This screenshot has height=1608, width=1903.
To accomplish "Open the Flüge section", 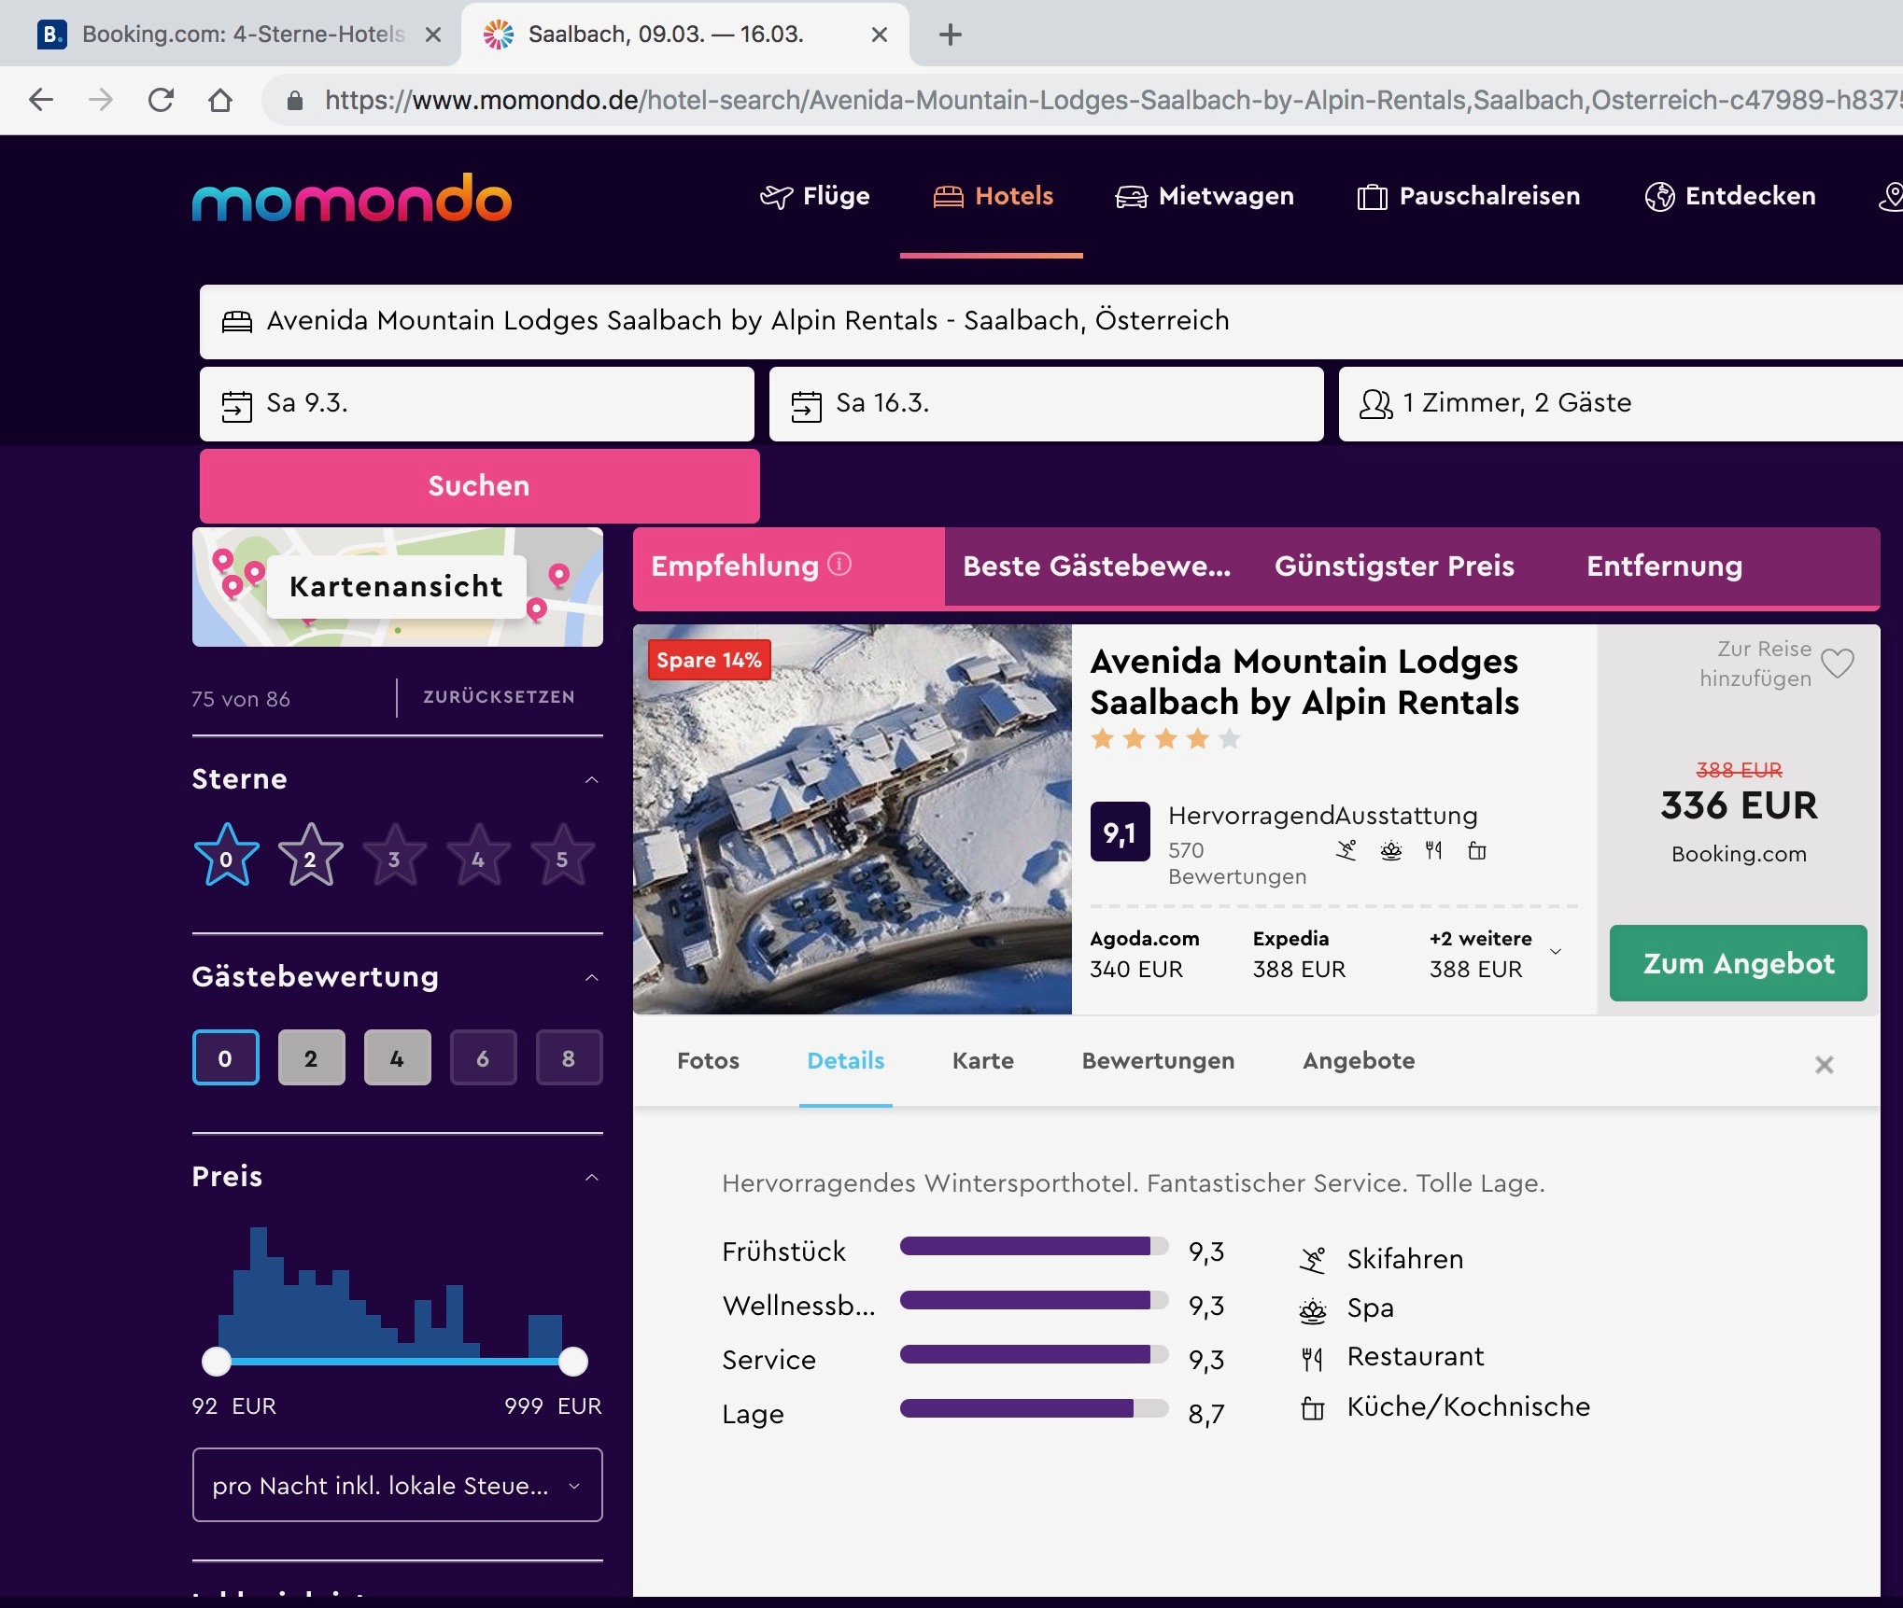I will click(815, 196).
